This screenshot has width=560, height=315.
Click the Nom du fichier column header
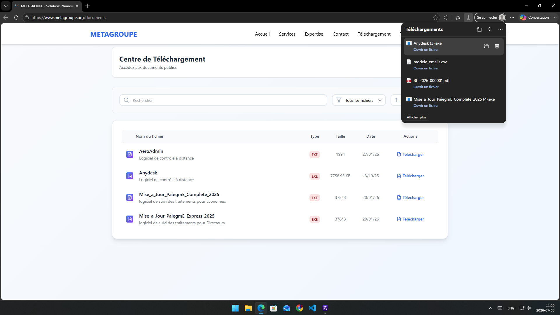pos(149,136)
